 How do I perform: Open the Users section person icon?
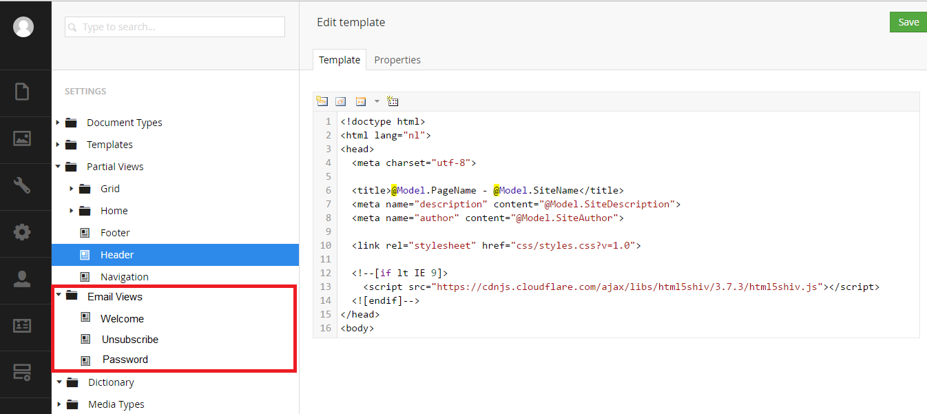tap(22, 279)
